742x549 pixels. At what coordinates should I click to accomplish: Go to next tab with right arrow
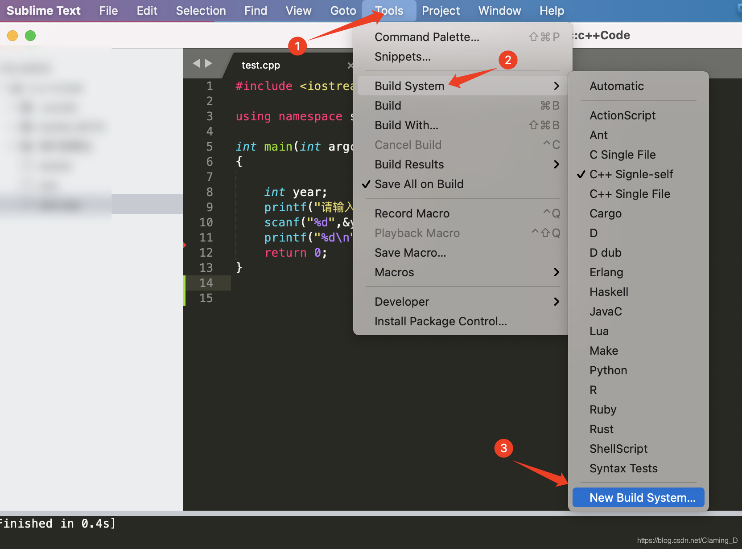(208, 63)
